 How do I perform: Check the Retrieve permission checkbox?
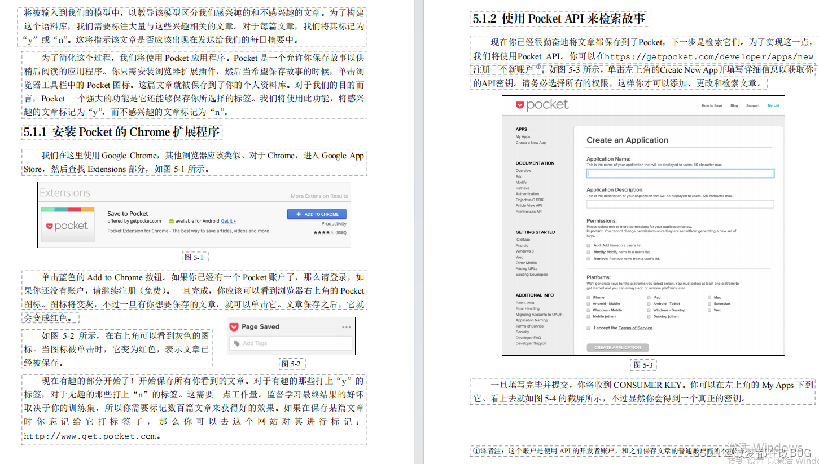589,259
